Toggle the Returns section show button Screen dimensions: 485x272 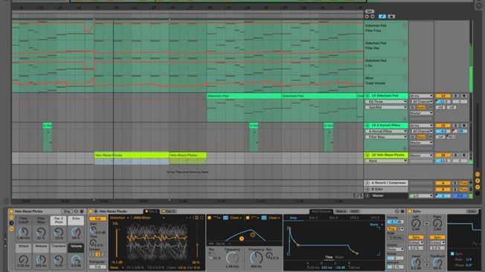point(478,181)
